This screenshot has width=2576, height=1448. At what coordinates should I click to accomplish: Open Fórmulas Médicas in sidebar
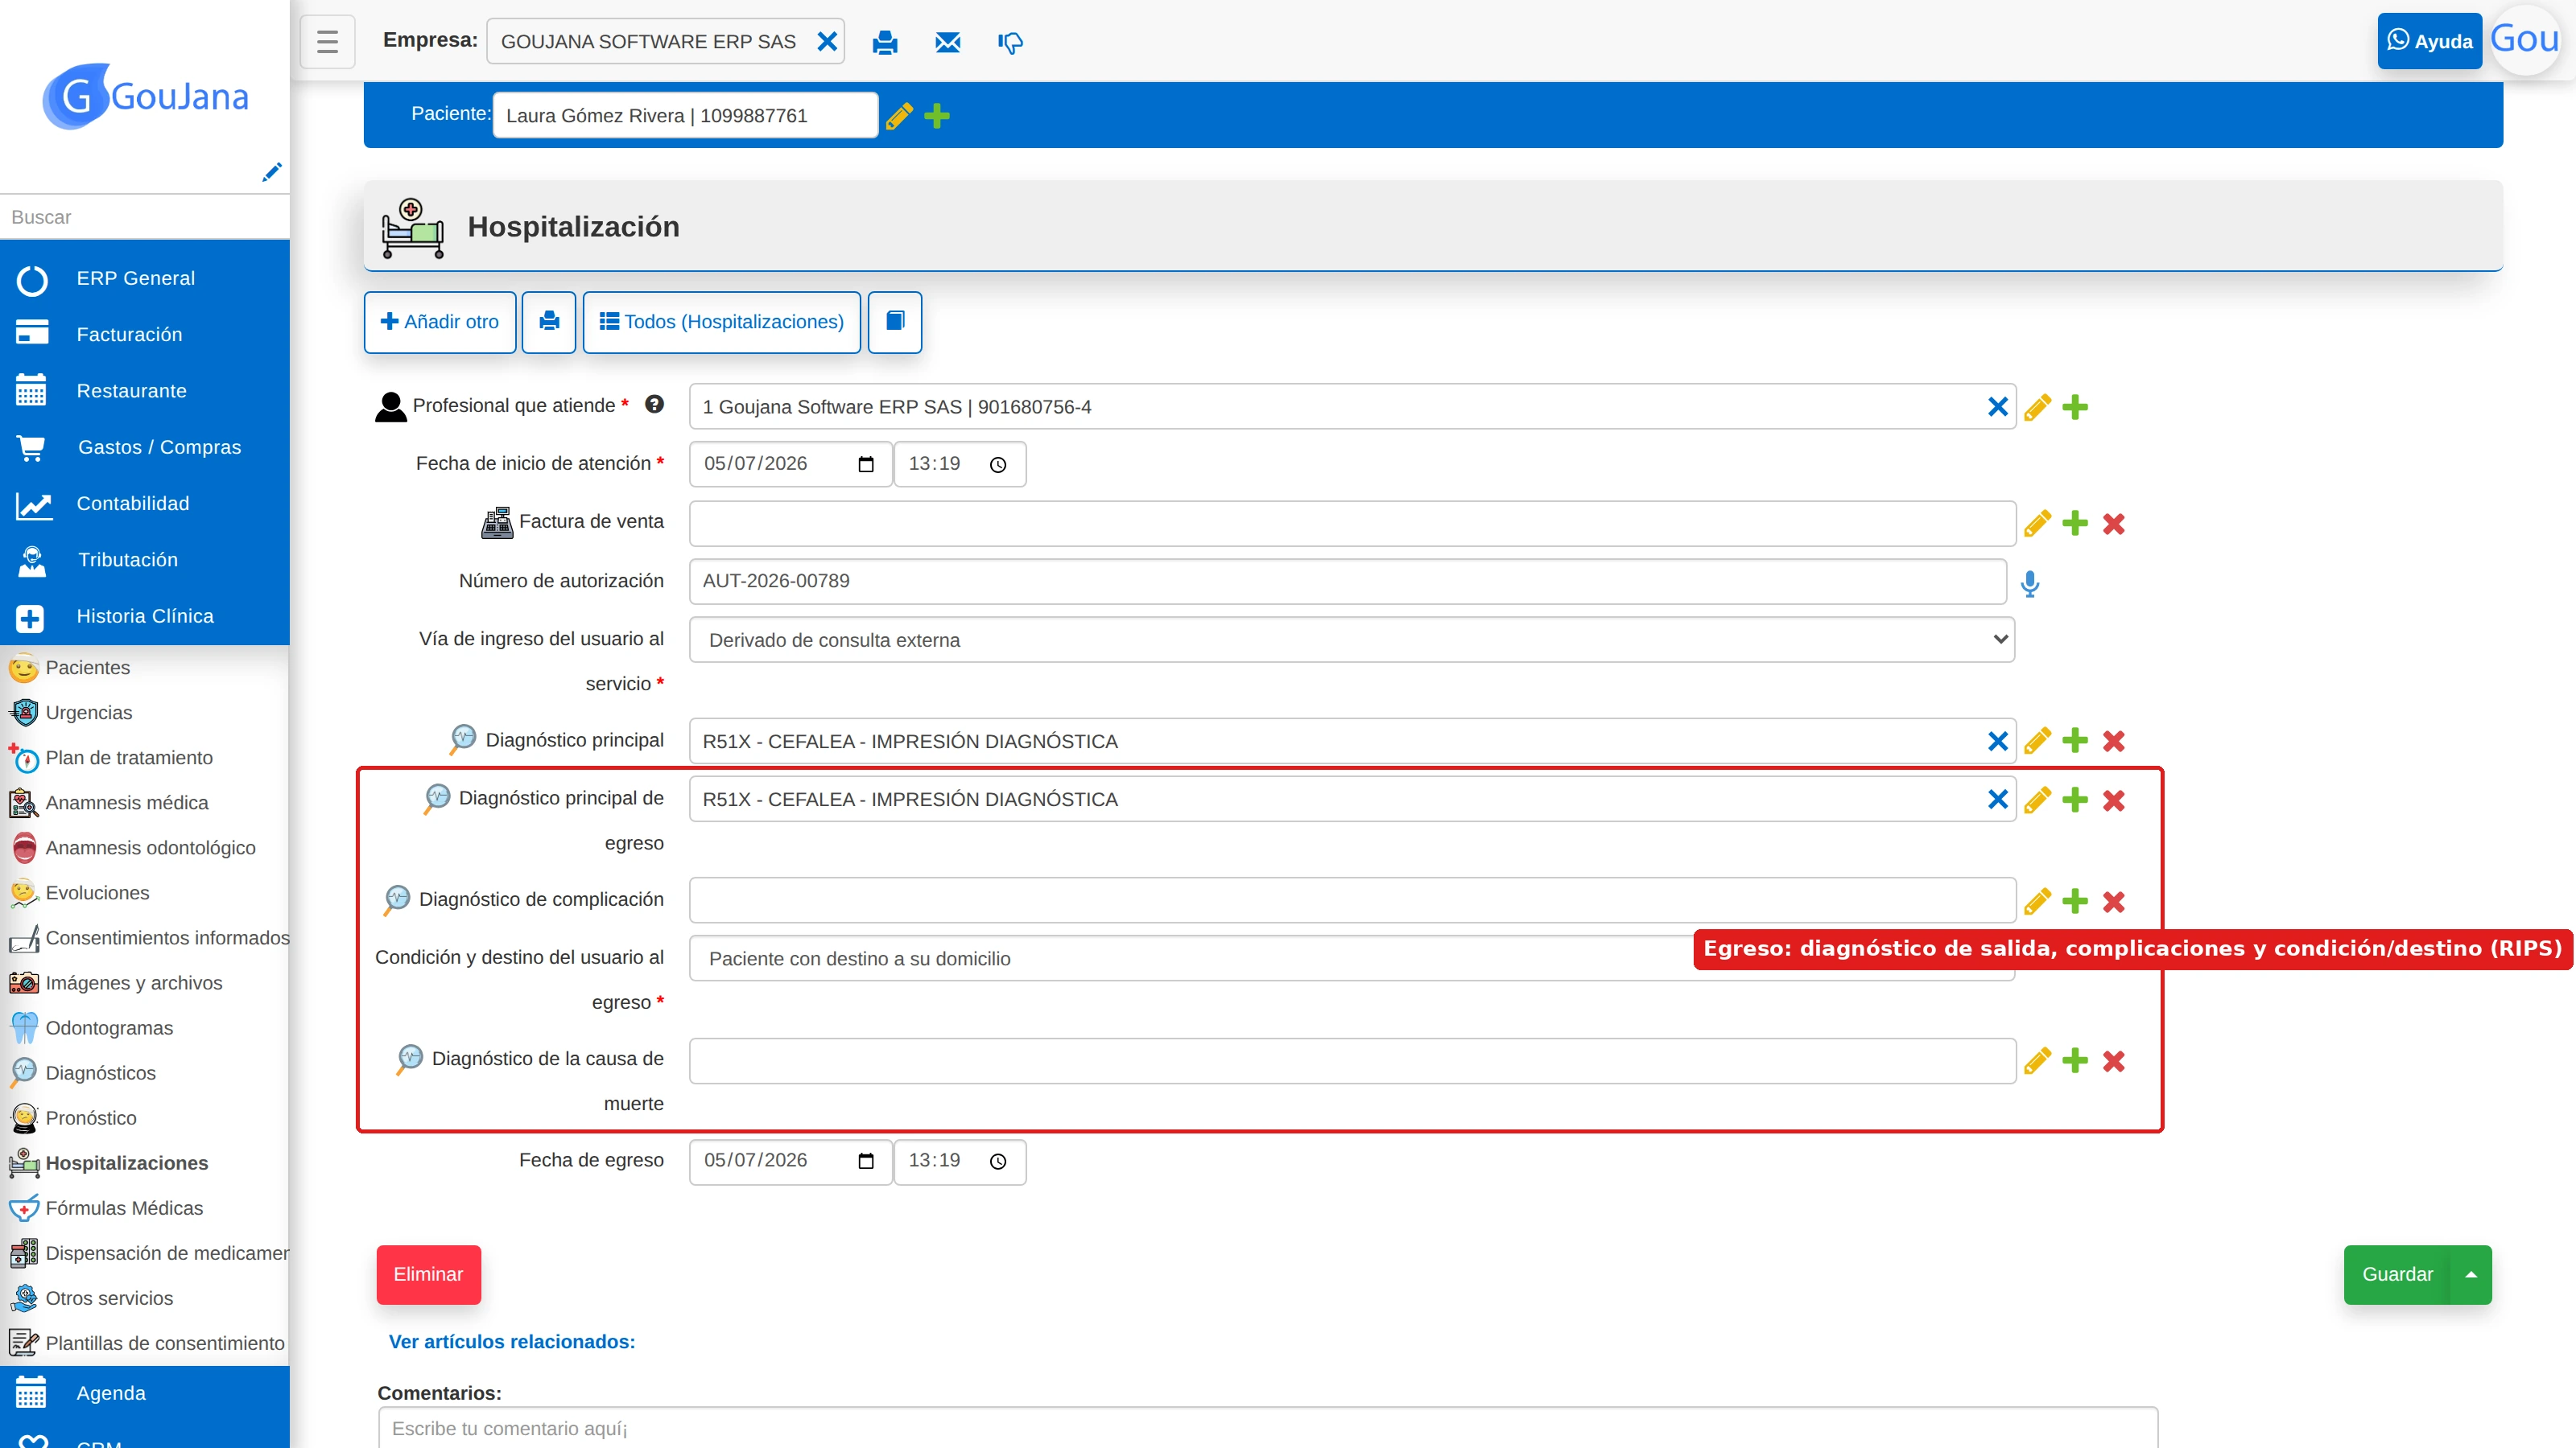(124, 1208)
